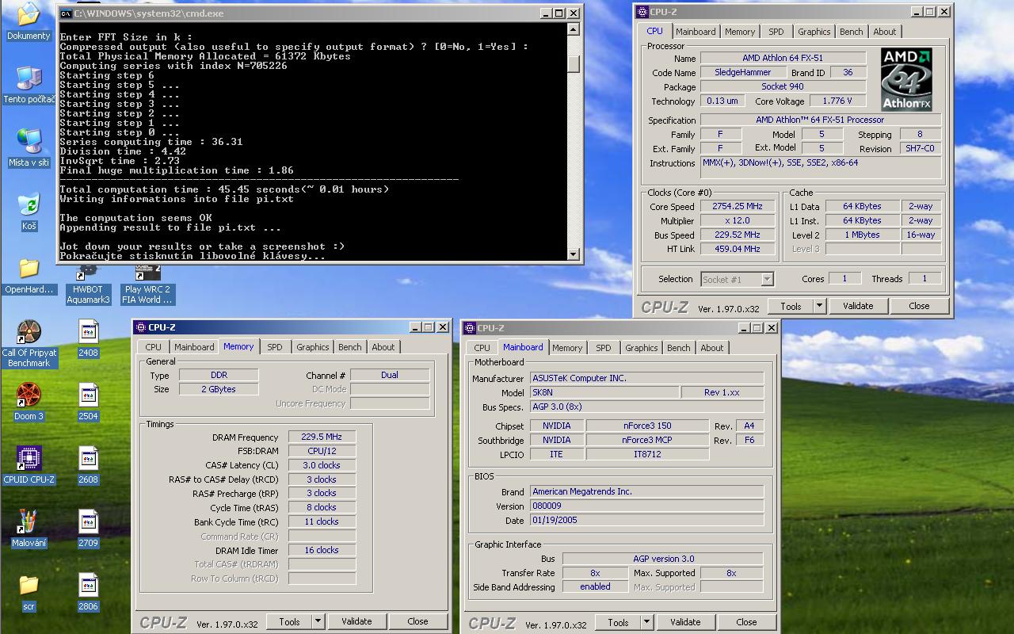Click the memory Size value 2 GBytes

218,389
